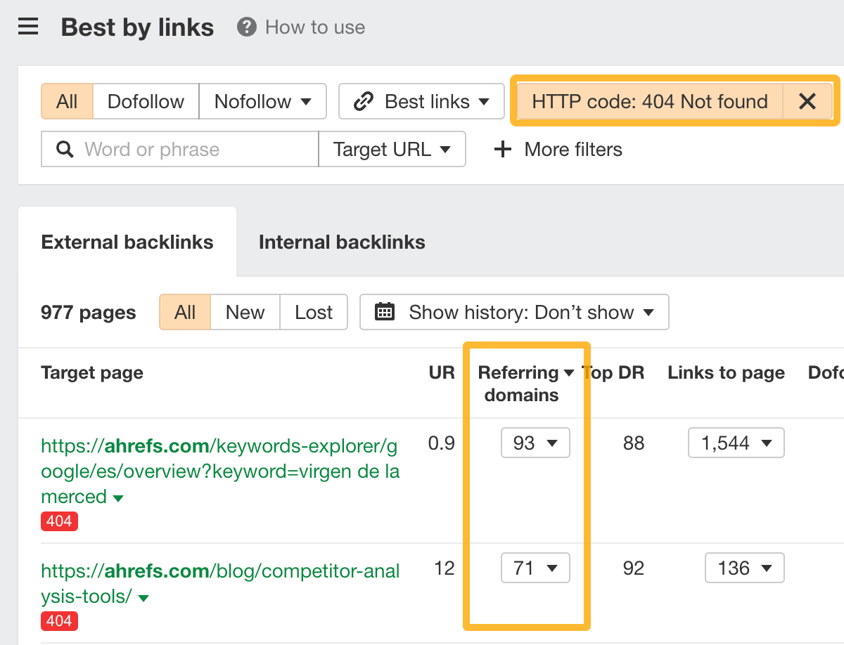The image size is (844, 645).
Task: Select the External backlinks tab
Action: (127, 242)
